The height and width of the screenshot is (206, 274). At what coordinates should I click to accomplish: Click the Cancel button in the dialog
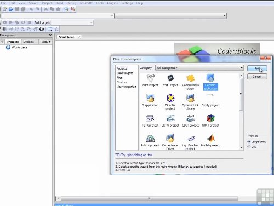coord(257,77)
